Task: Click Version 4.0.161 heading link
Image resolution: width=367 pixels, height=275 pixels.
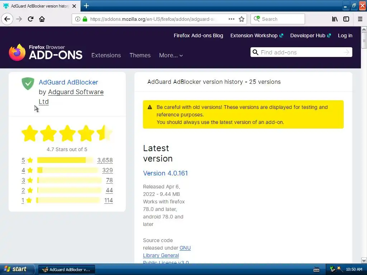Action: [165, 173]
